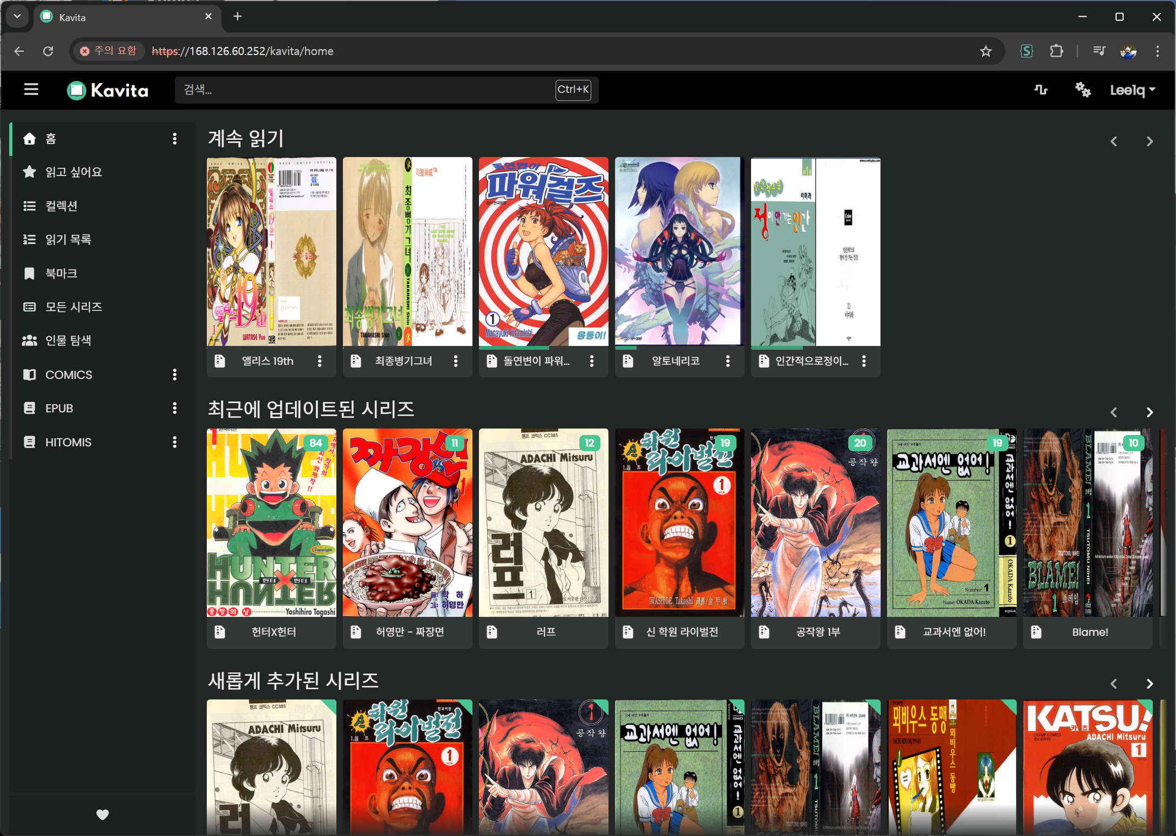Open the HITOMIS library actions menu
Screen dimensions: 1176x836
click(174, 442)
